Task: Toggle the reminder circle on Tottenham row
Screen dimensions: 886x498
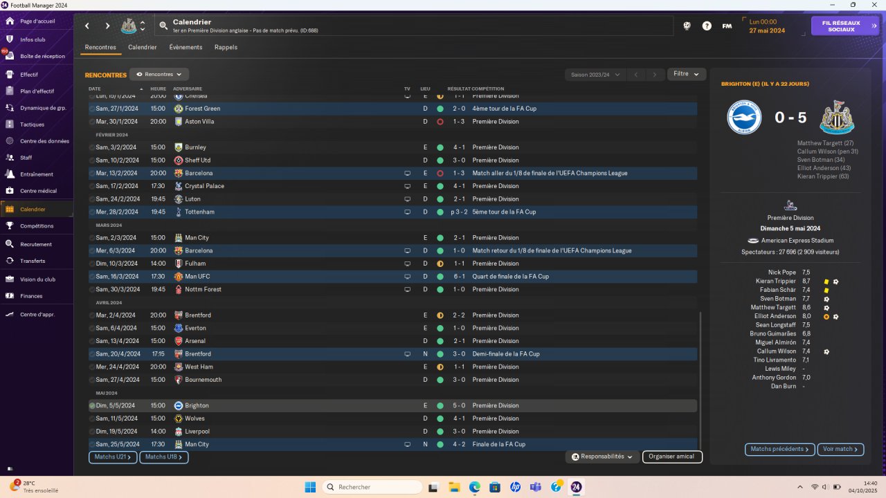Action: tap(92, 212)
